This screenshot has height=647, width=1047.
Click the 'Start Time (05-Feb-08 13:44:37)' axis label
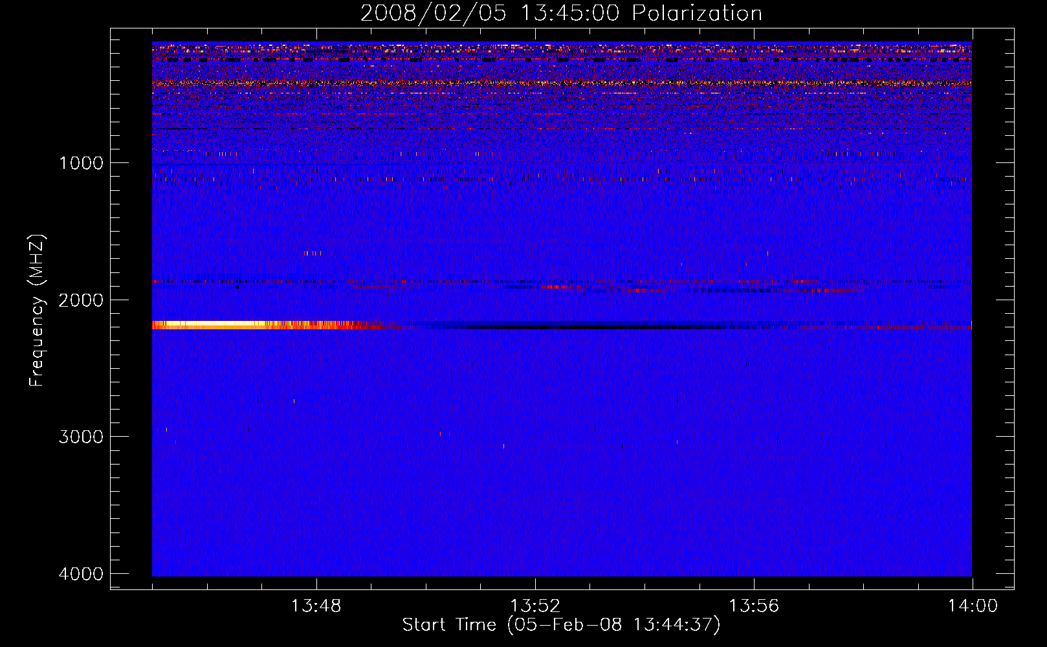(x=561, y=625)
